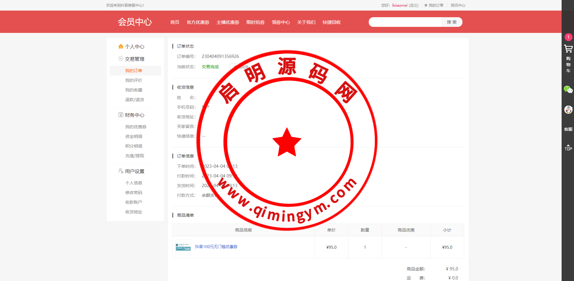Click the 抖音100元无门槛优惠券 product link

pyautogui.click(x=216, y=247)
